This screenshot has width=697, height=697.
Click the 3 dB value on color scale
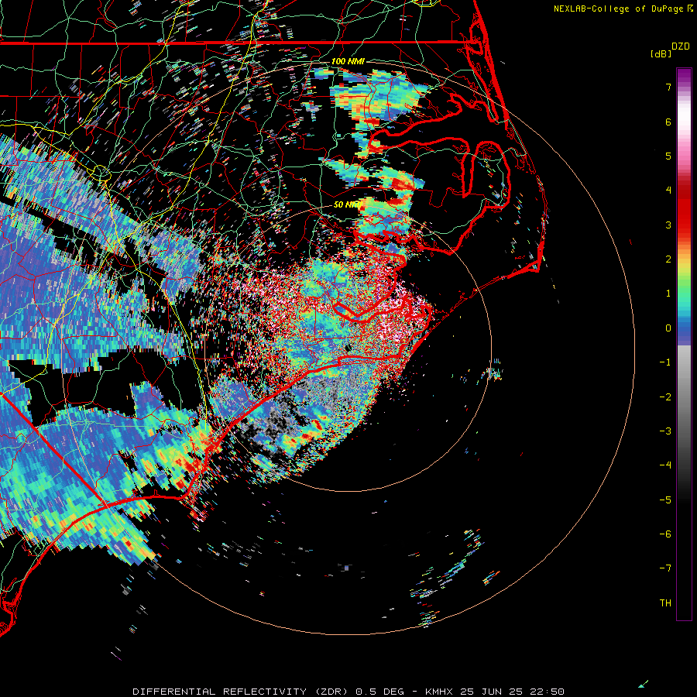point(668,225)
